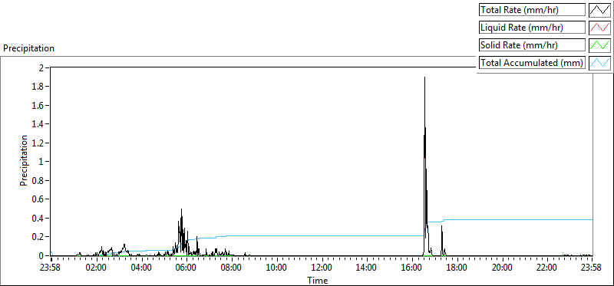Image resolution: width=614 pixels, height=286 pixels.
Task: Select the Total Accumulated (mm) legend label
Action: pos(532,63)
